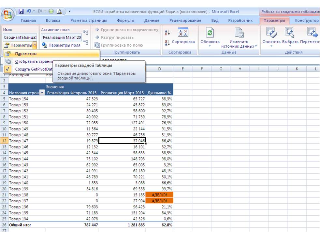
Task: Switch to the Конструктор ribbon tab
Action: click(306, 21)
